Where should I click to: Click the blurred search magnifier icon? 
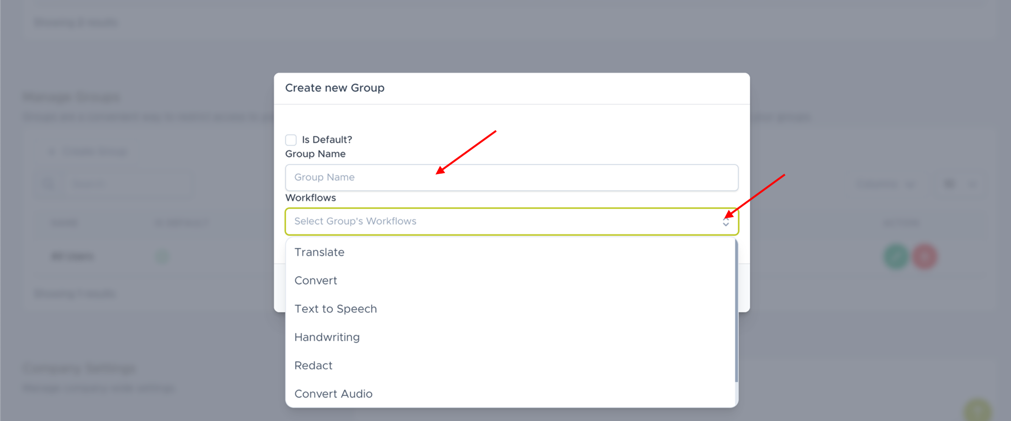(x=49, y=184)
